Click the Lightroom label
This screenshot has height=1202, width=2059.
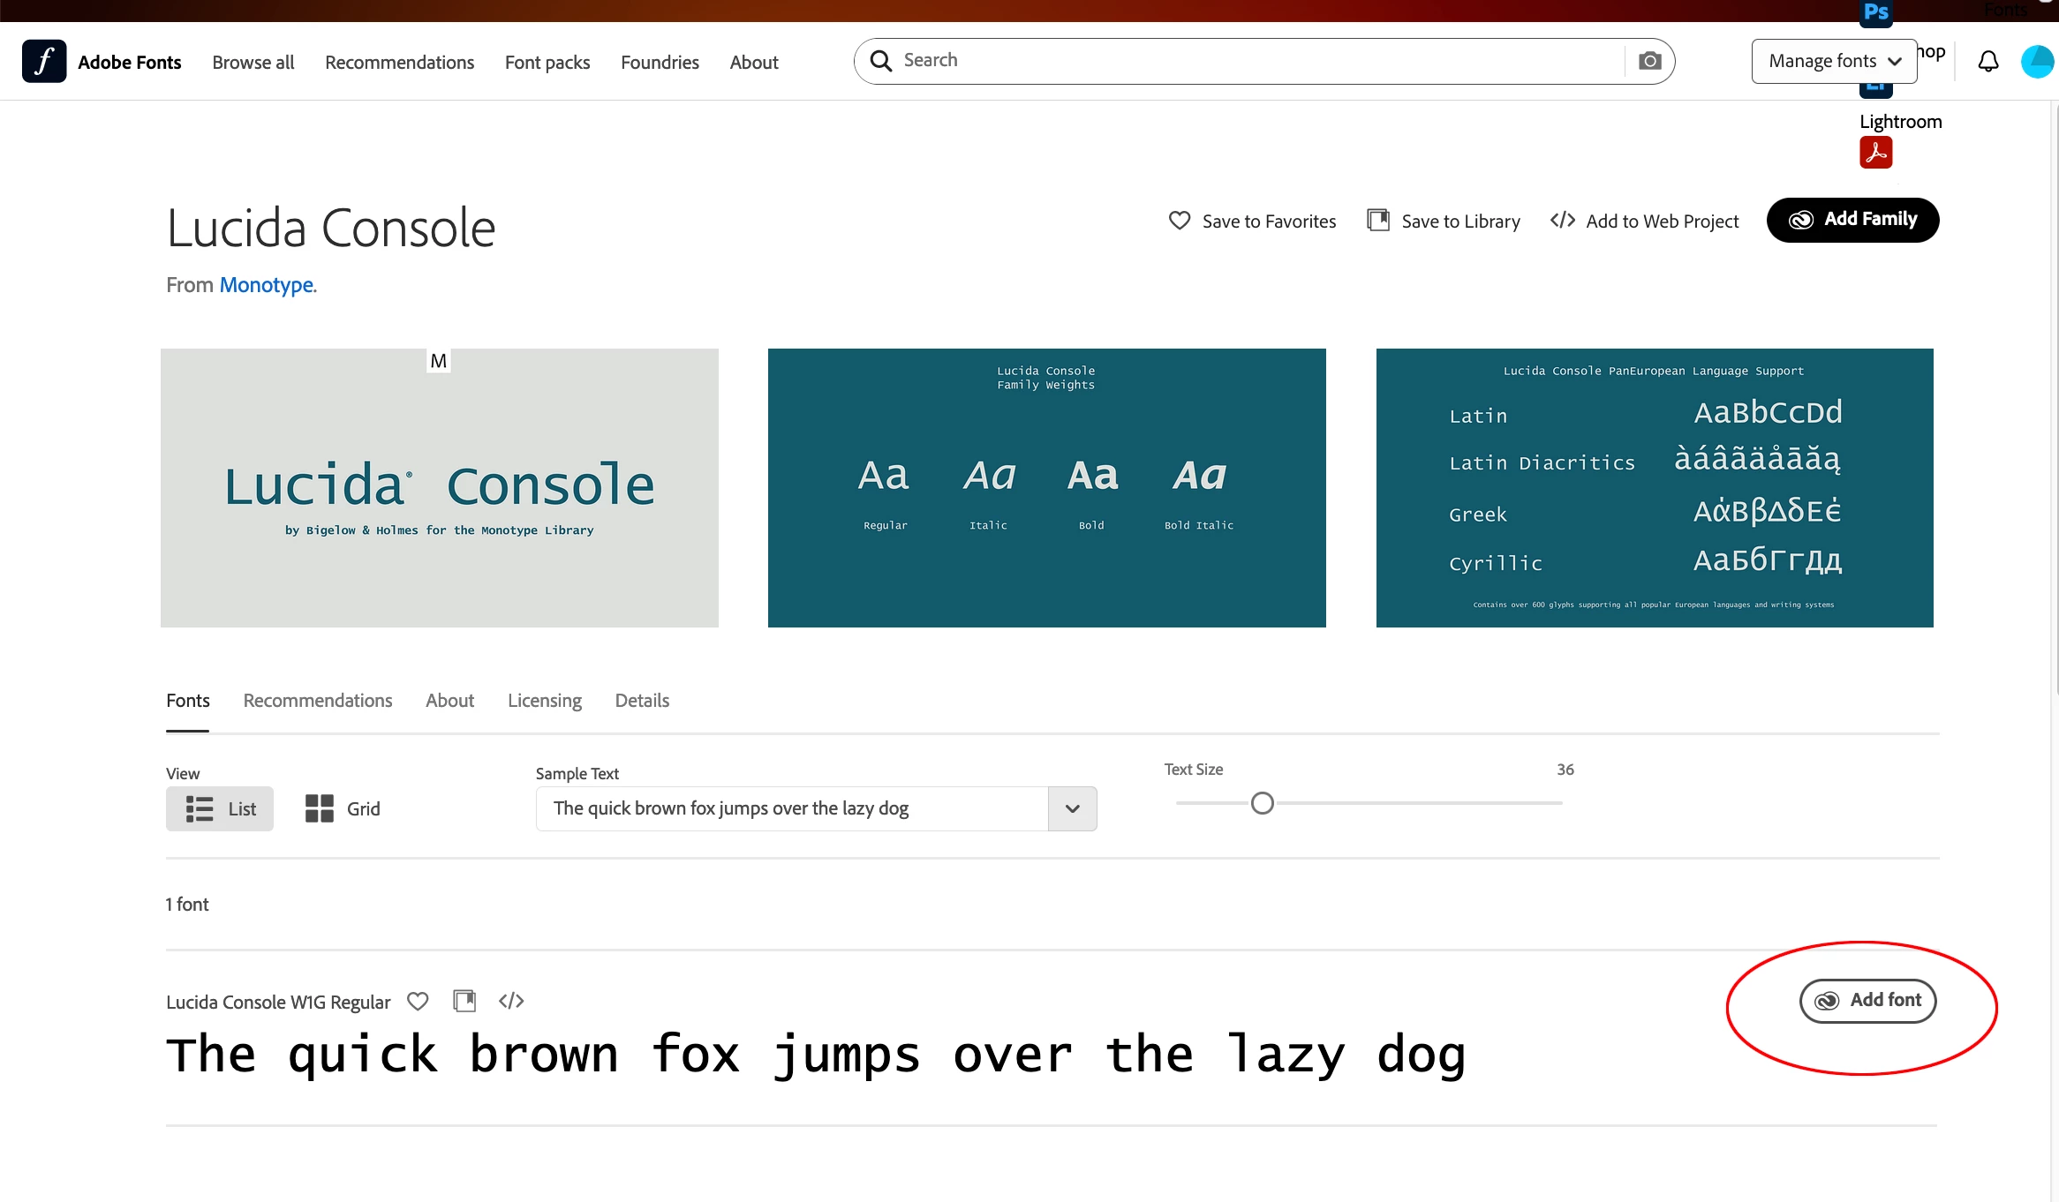[1901, 122]
